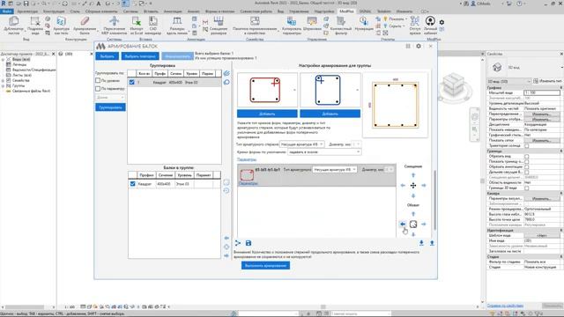This screenshot has width=564, height=317.
Task: Uncheck the group row Квадрат 400x400 checkbox
Action: [x=132, y=82]
